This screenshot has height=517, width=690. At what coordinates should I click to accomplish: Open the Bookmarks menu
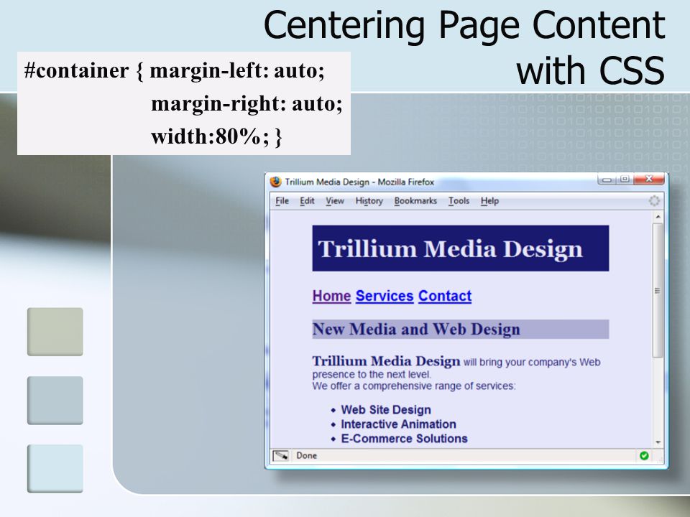[415, 201]
